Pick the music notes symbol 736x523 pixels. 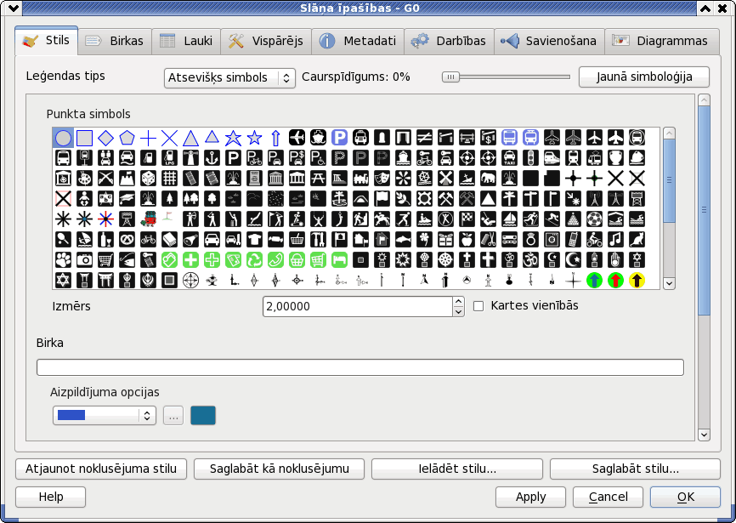tap(616, 240)
